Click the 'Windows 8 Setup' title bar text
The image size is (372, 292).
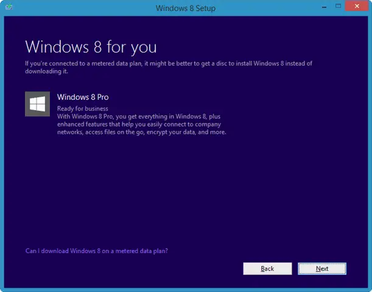[x=186, y=7]
